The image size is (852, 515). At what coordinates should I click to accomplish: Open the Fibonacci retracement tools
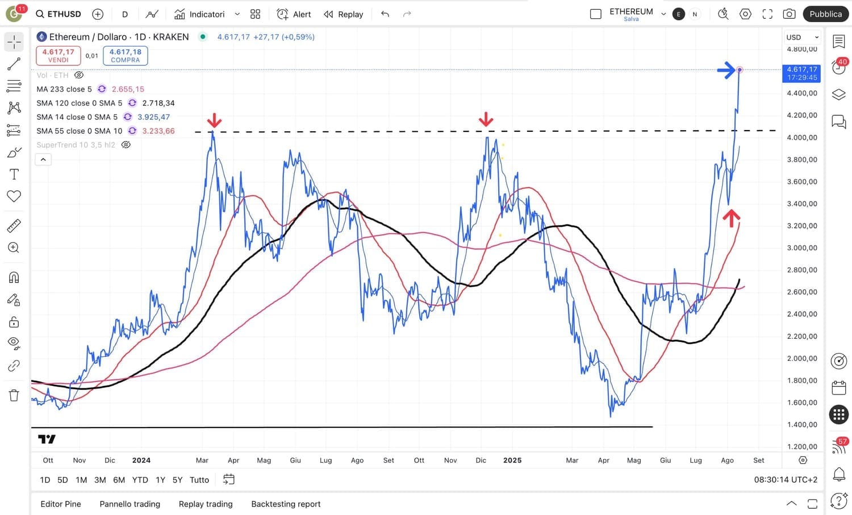click(14, 86)
